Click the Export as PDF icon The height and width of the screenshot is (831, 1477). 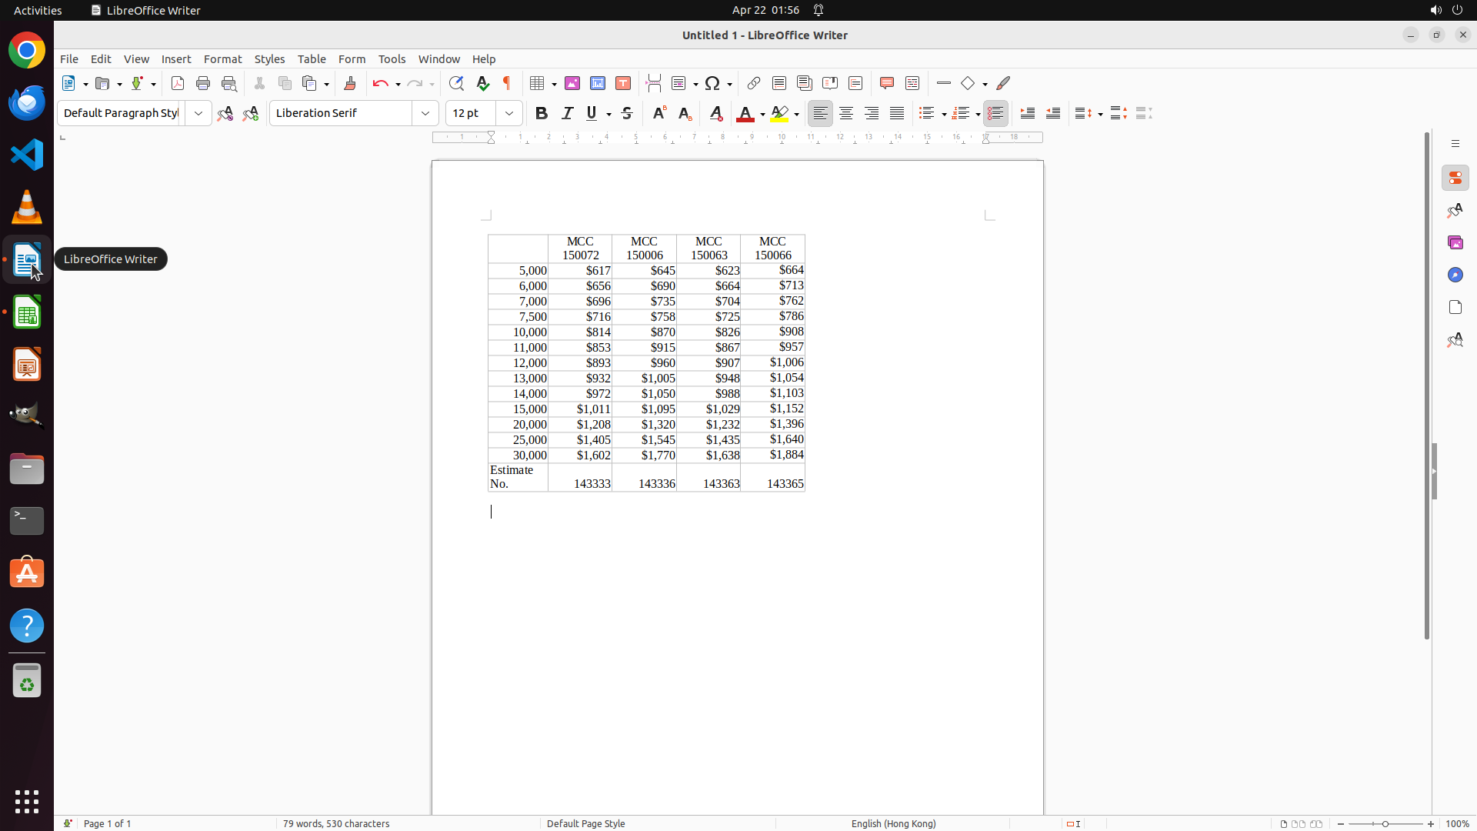(178, 83)
